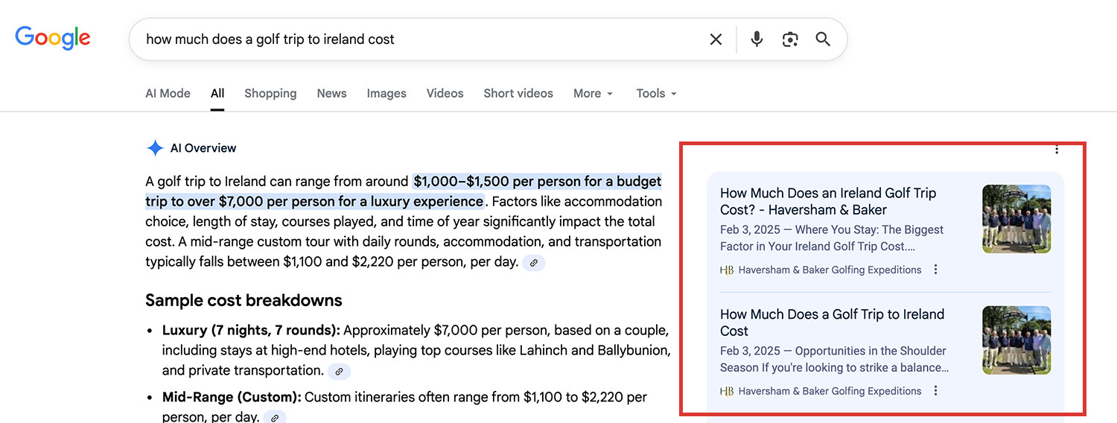Clear the search query with X icon
The height and width of the screenshot is (423, 1117).
click(x=716, y=39)
